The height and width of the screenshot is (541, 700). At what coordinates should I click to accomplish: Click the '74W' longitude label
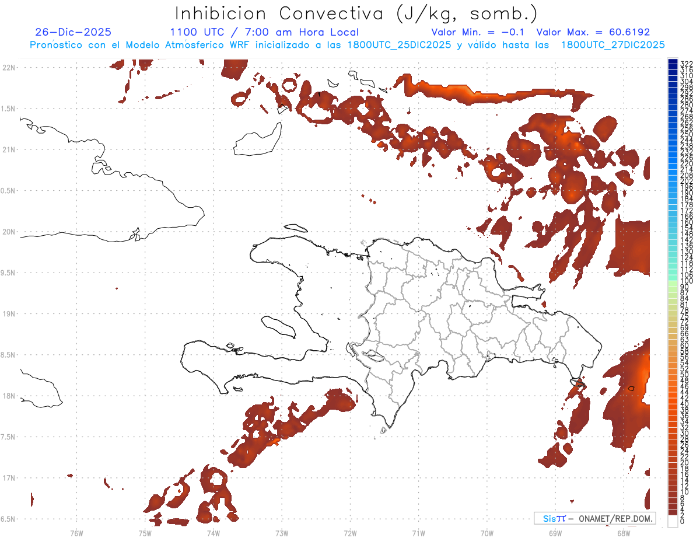coord(213,533)
